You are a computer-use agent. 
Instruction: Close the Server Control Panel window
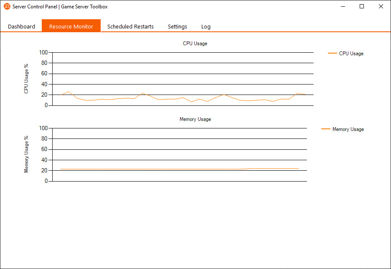pos(381,6)
